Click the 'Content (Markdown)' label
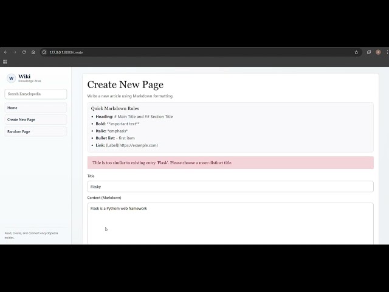The width and height of the screenshot is (389, 292). click(104, 198)
